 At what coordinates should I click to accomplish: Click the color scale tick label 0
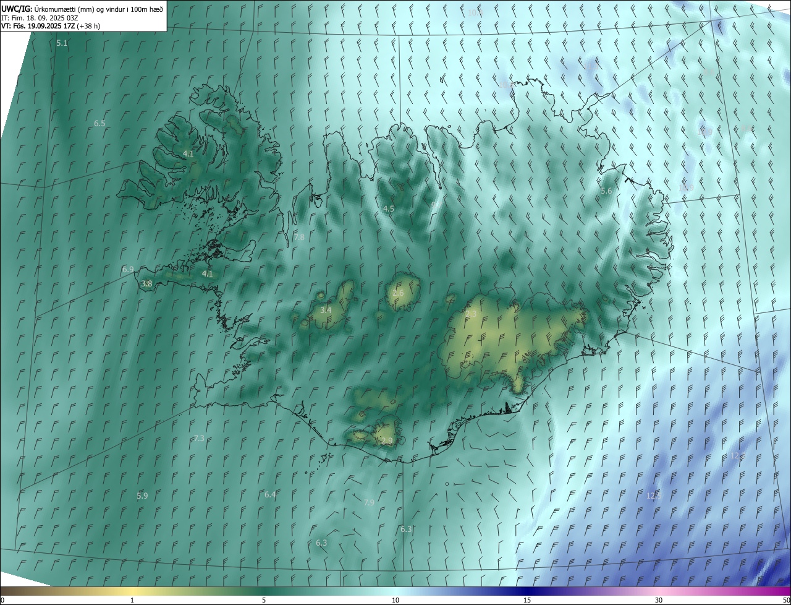(2, 600)
